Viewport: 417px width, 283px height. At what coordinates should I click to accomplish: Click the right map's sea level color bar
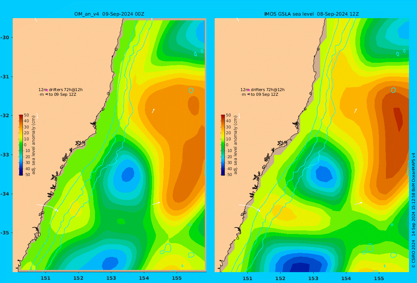click(x=223, y=145)
